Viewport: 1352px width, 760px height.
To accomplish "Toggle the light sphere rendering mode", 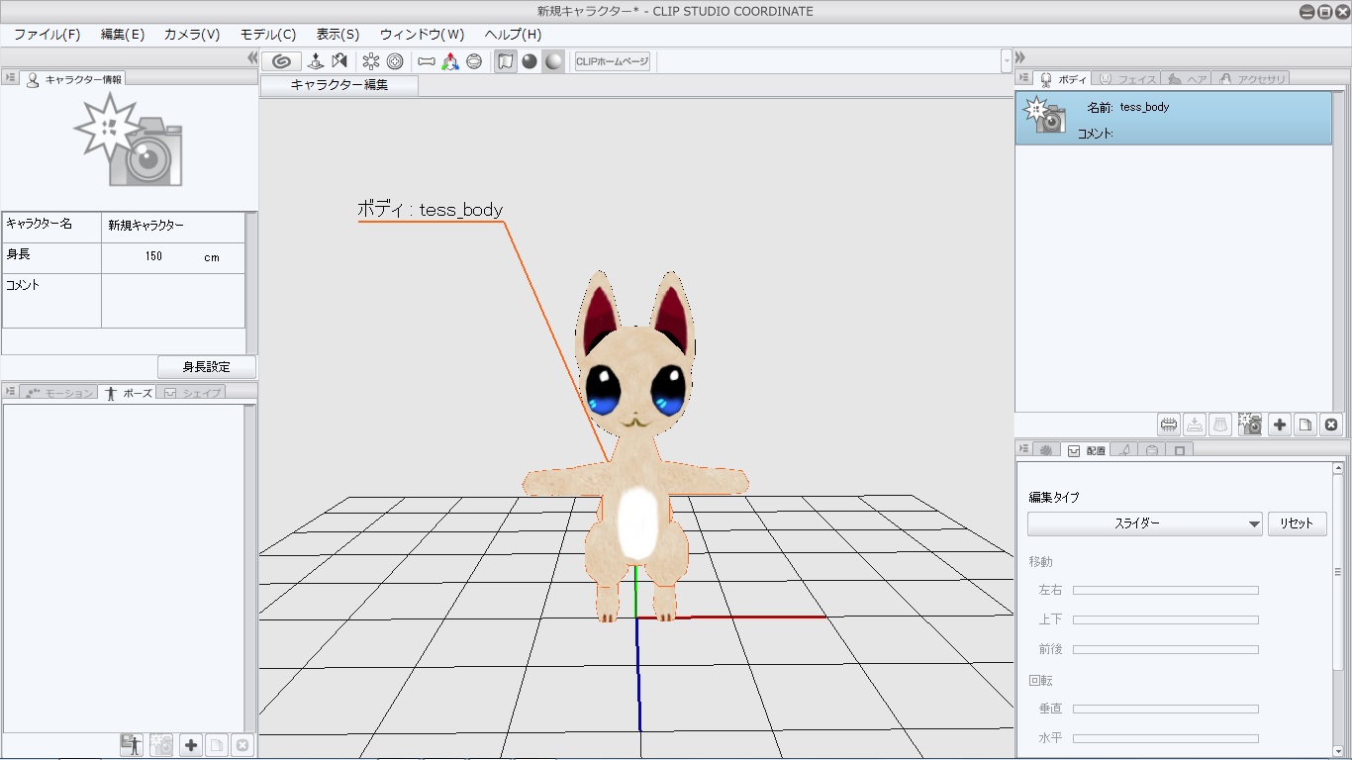I will [554, 61].
